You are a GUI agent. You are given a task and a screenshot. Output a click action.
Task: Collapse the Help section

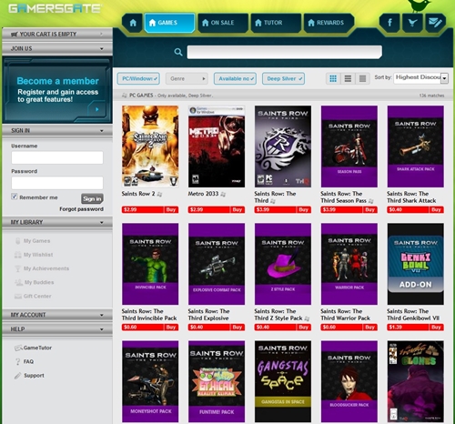click(x=57, y=329)
